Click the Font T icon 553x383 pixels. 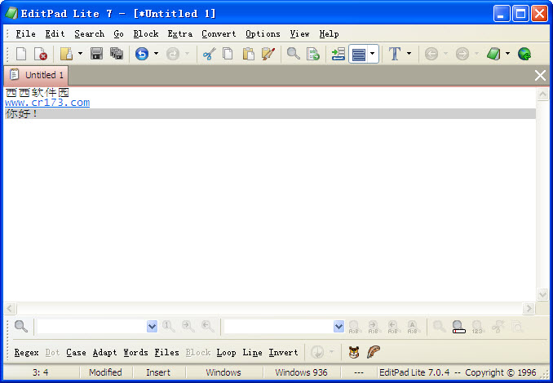point(395,54)
